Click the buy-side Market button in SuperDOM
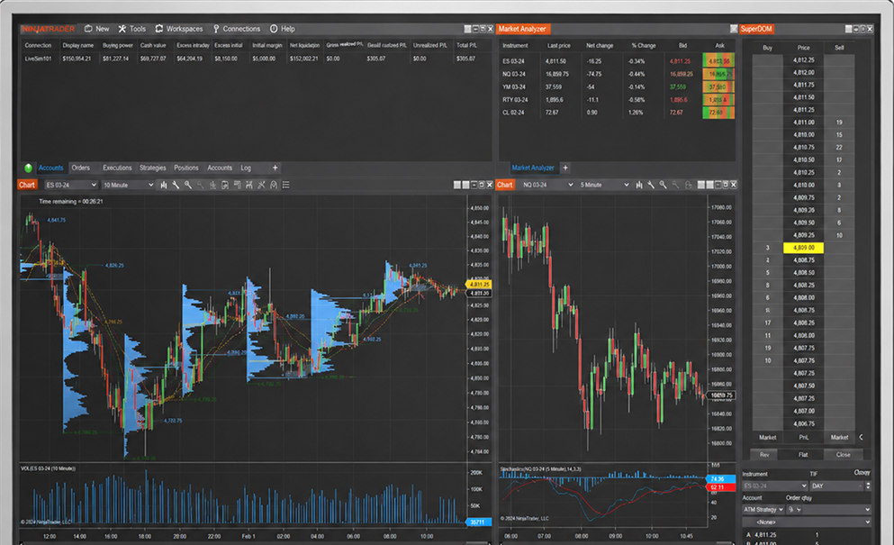The width and height of the screenshot is (894, 545). [x=767, y=437]
